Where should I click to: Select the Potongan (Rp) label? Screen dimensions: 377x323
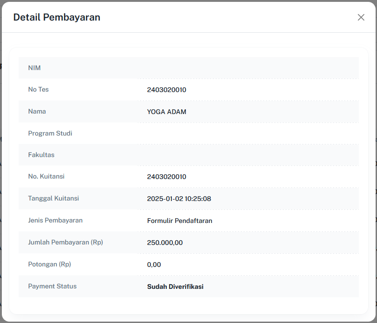50,264
